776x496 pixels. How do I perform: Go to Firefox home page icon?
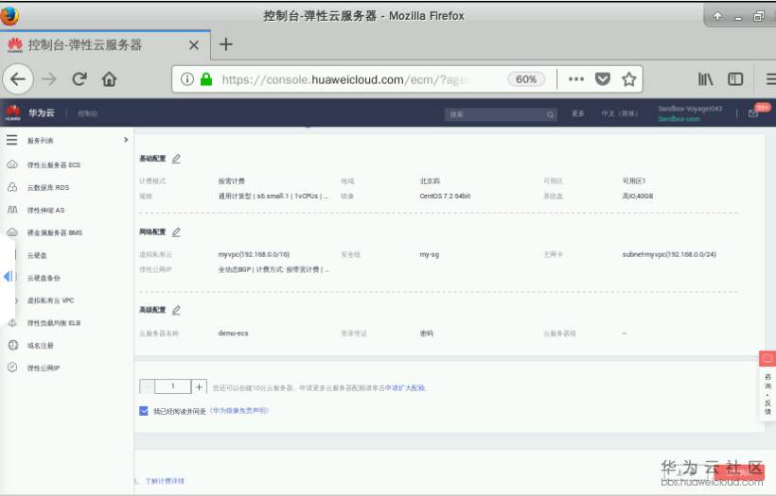tap(109, 79)
